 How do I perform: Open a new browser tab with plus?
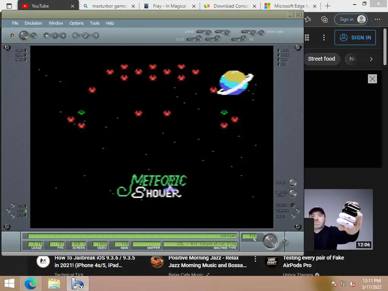coord(327,6)
